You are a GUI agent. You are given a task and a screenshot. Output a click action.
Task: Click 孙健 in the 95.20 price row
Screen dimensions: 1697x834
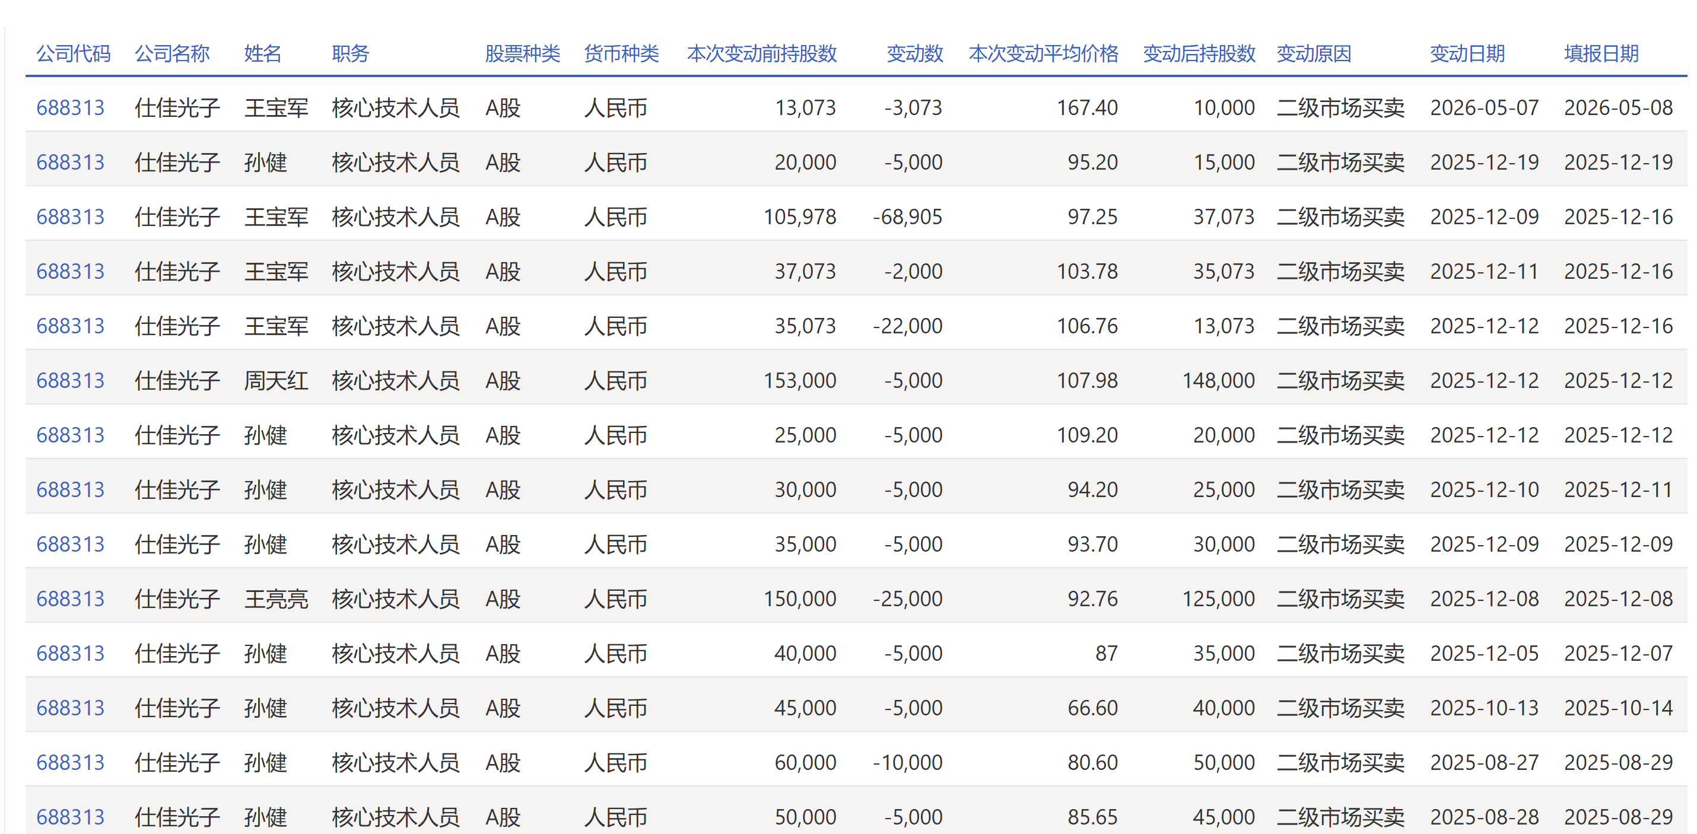pos(265,162)
